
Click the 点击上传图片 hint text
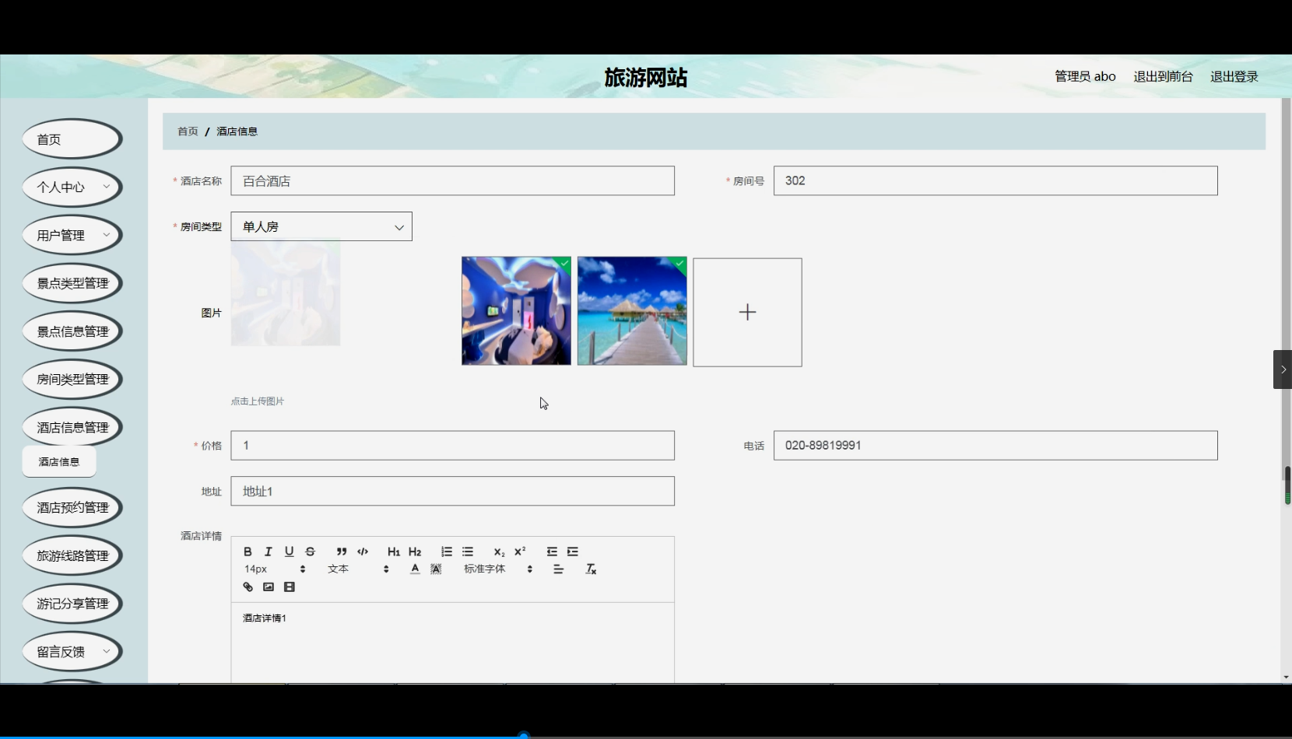coord(258,401)
